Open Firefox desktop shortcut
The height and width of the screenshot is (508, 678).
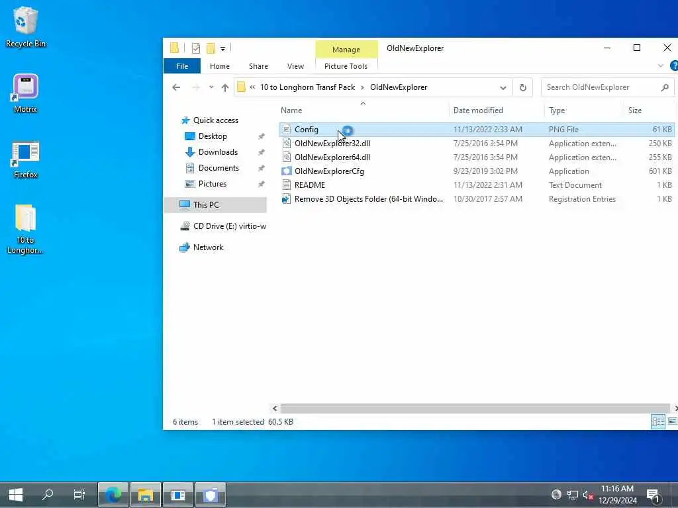(25, 159)
